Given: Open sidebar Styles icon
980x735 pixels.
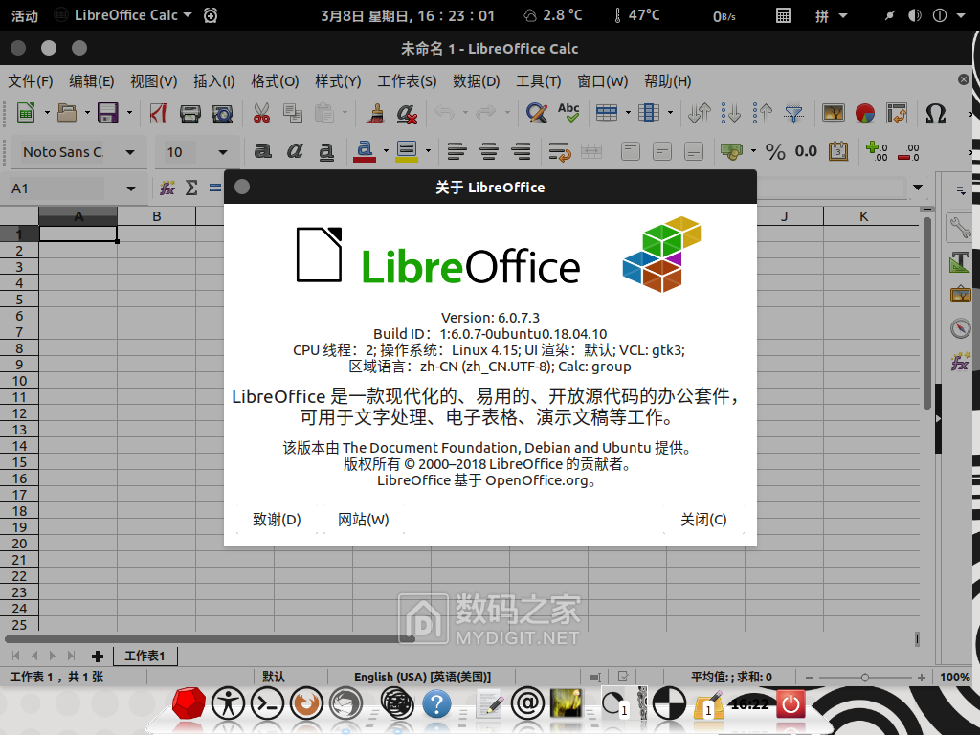Looking at the screenshot, I should click(x=960, y=262).
